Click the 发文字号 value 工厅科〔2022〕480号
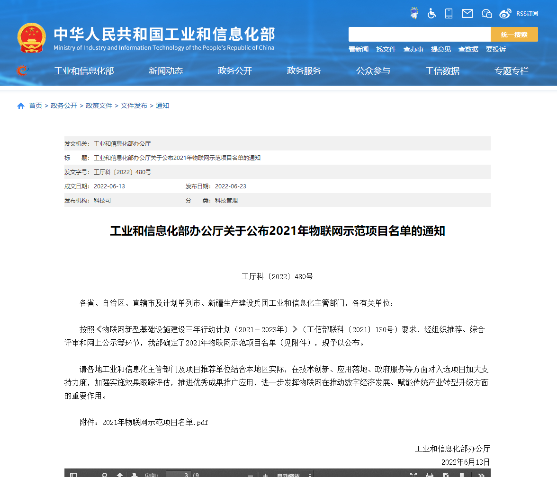 (123, 172)
